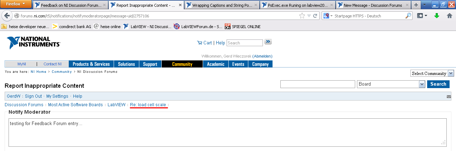Expand the Select Community dropdown

coord(432,73)
